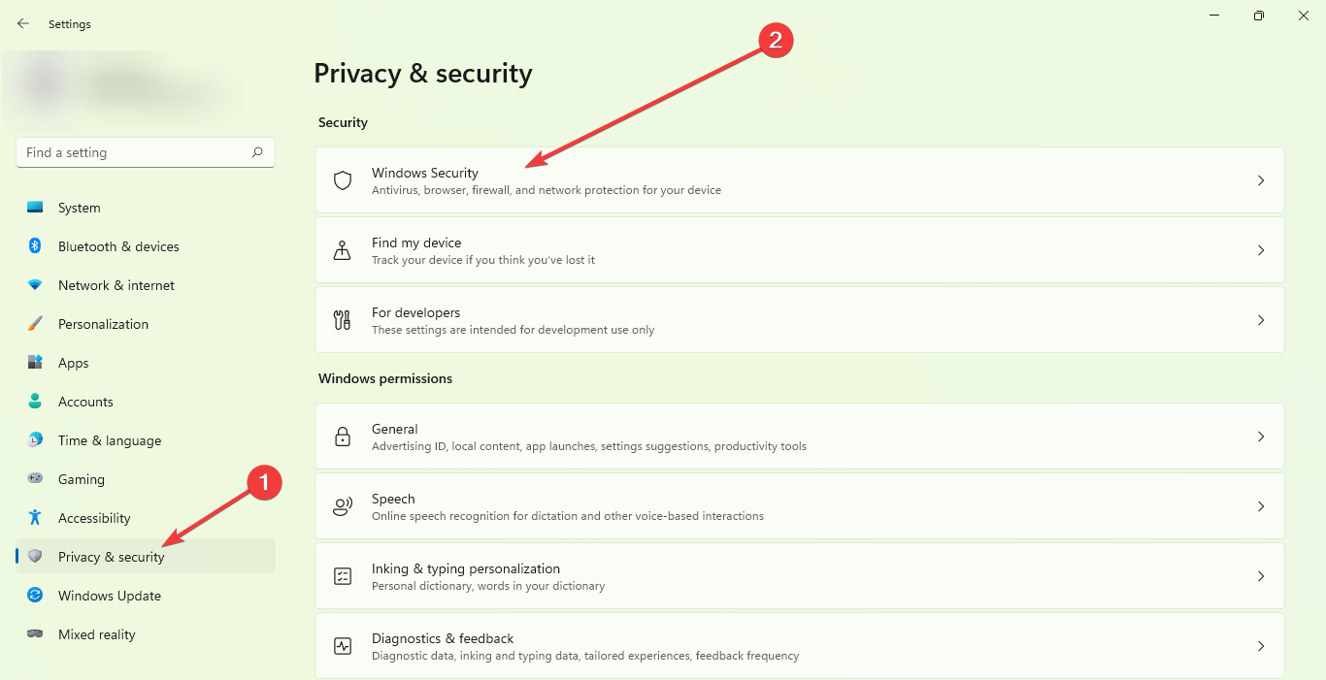Click the back arrow button
The image size is (1326, 680).
[x=23, y=23]
